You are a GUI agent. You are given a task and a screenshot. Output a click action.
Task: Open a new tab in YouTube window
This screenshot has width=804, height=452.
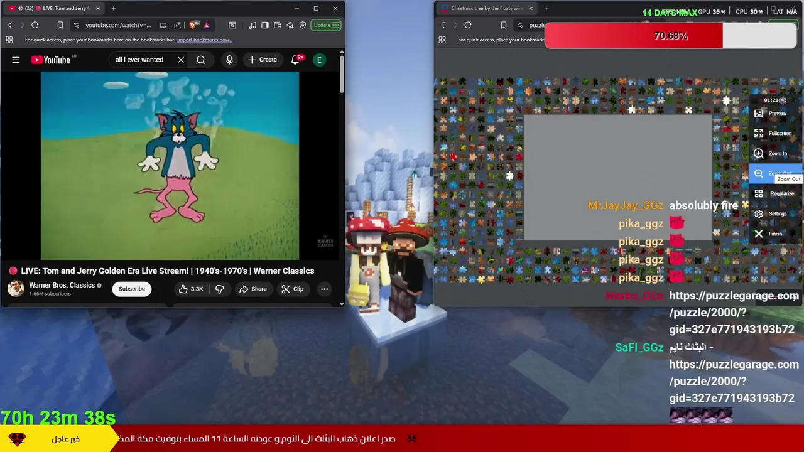click(x=113, y=8)
